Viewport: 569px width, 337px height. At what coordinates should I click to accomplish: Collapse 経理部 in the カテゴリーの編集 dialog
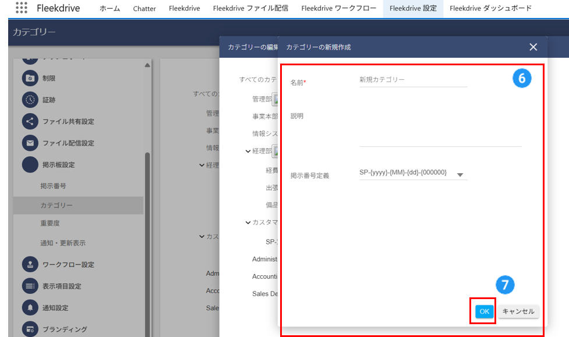tap(248, 151)
